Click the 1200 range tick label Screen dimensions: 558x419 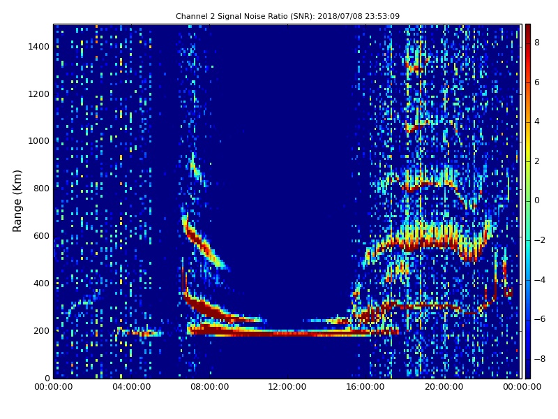click(x=39, y=94)
